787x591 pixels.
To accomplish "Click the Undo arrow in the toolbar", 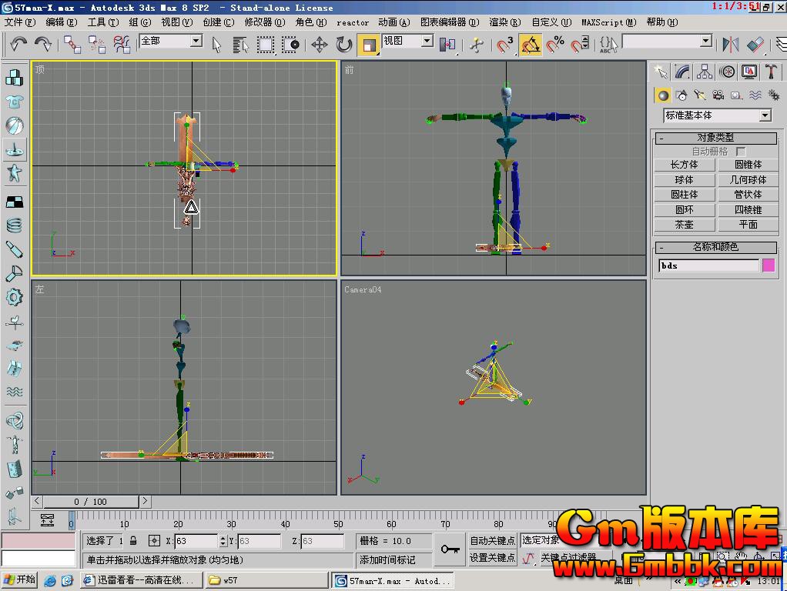I will pyautogui.click(x=18, y=45).
